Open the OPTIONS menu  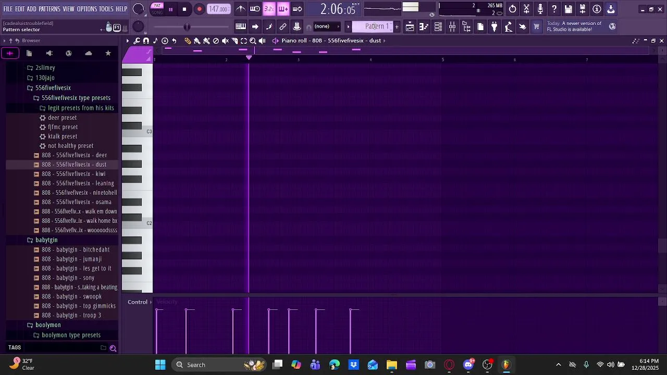[x=87, y=9]
